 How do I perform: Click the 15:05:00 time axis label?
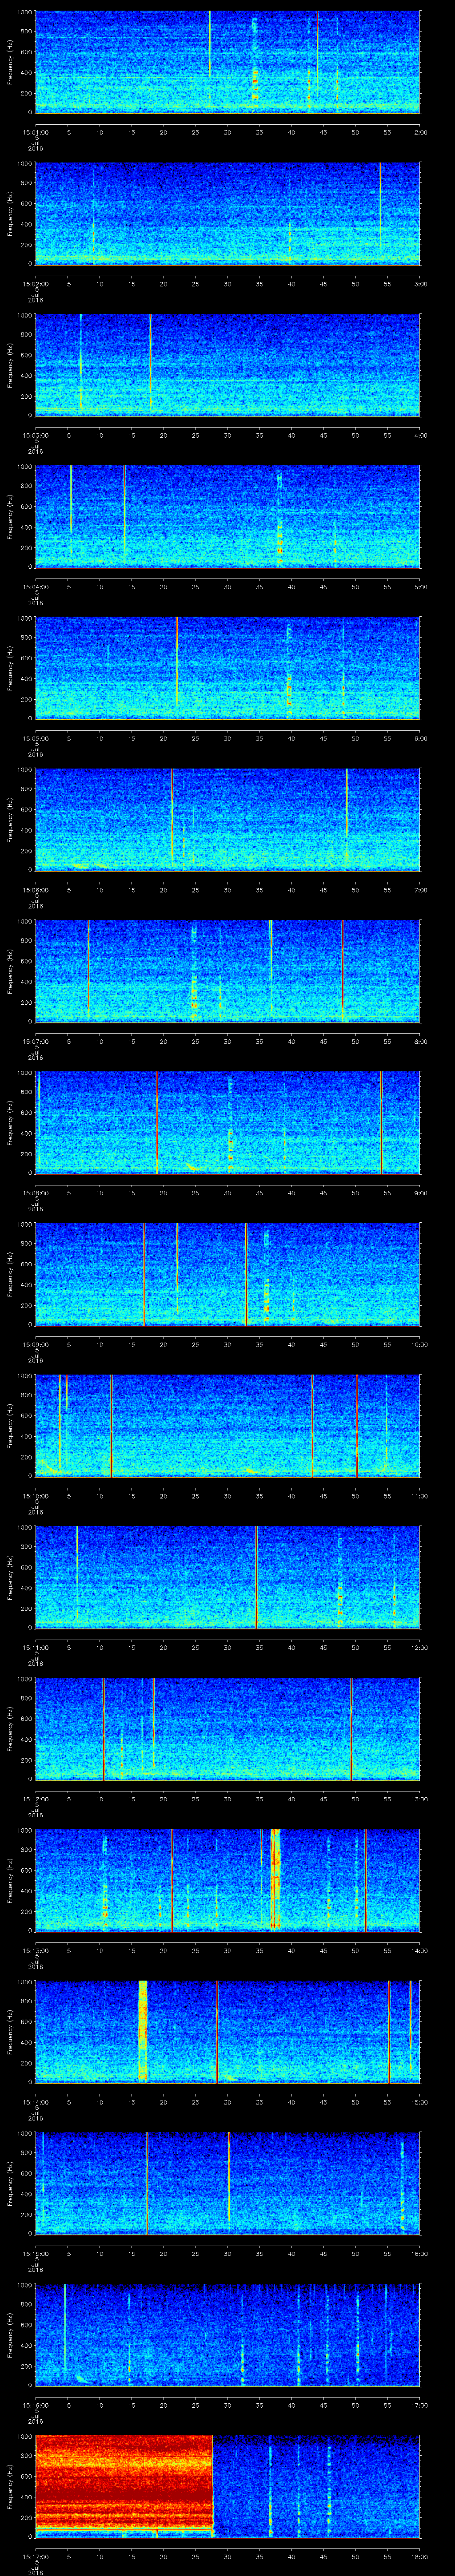35,738
